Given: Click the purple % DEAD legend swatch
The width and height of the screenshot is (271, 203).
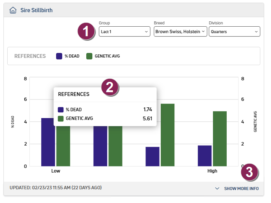Looking at the screenshot, I should [59, 56].
